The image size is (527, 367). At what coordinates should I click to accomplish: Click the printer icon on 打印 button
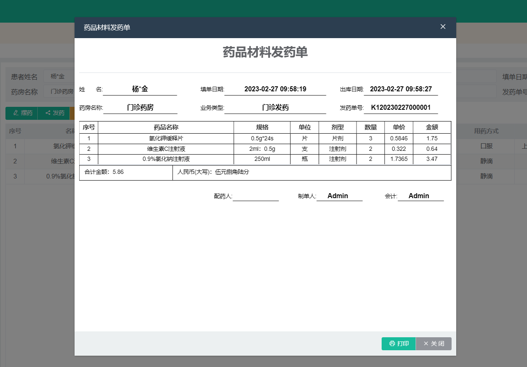392,344
